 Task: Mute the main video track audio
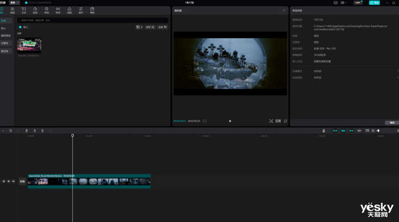point(13,182)
